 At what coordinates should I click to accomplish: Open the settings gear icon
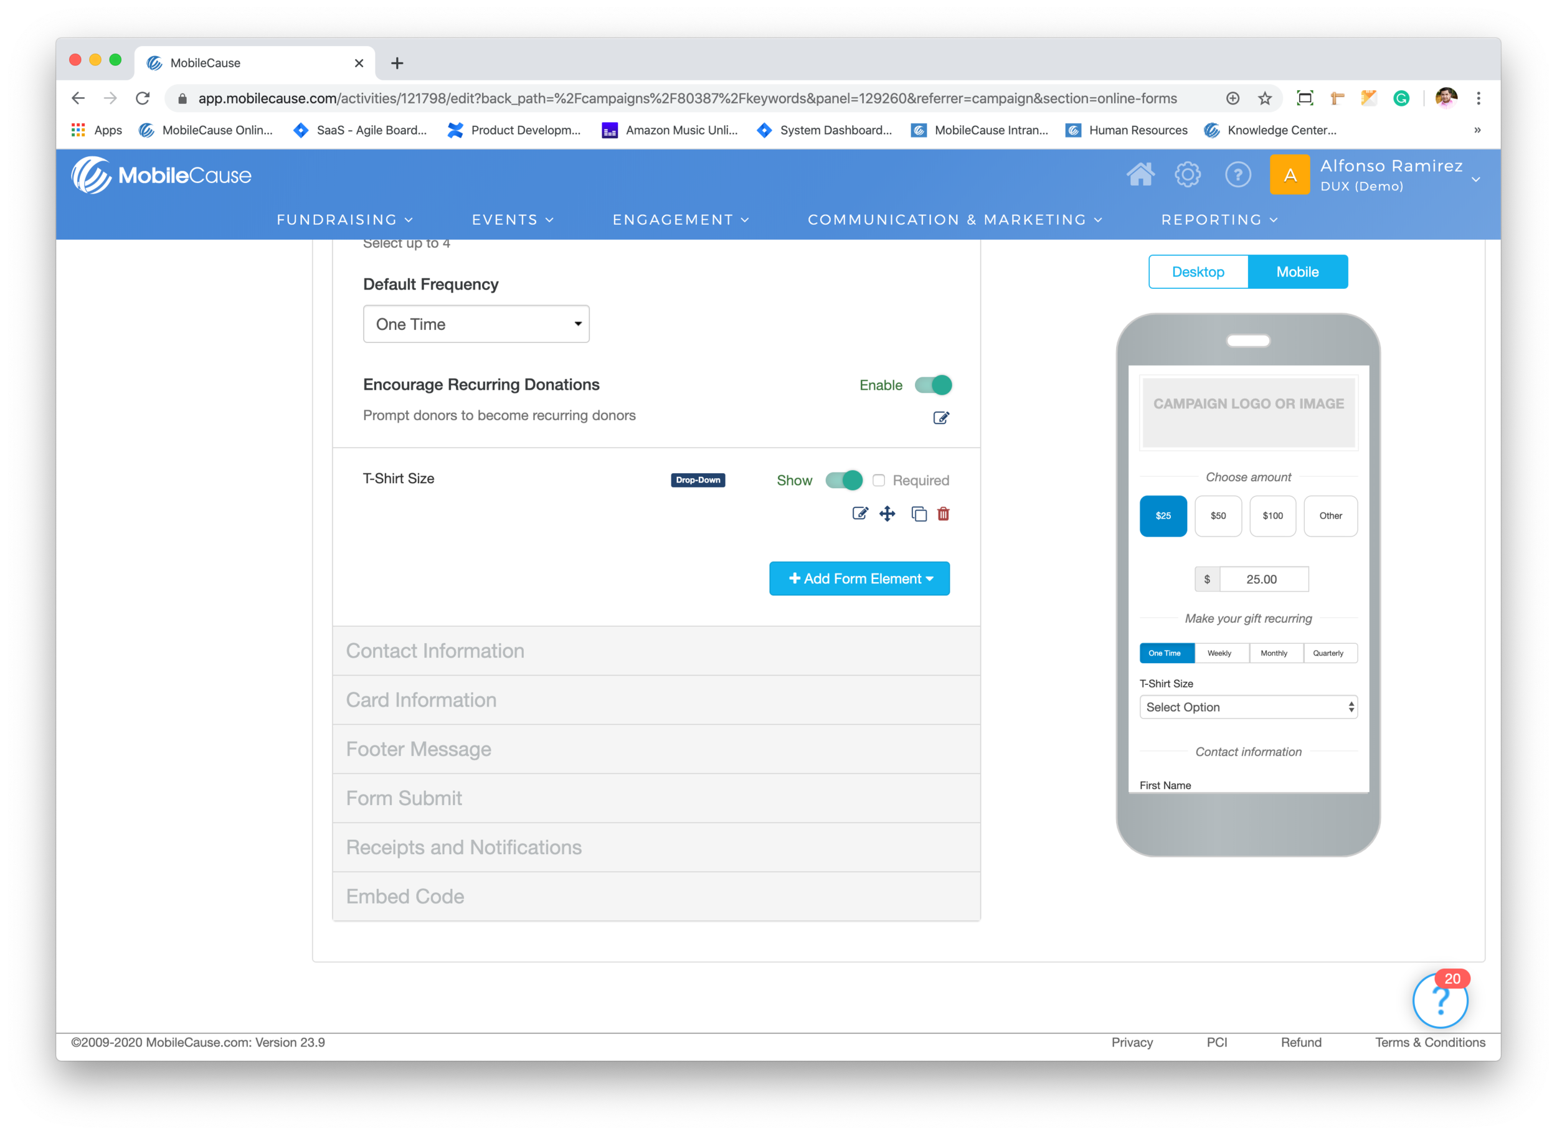click(1187, 174)
